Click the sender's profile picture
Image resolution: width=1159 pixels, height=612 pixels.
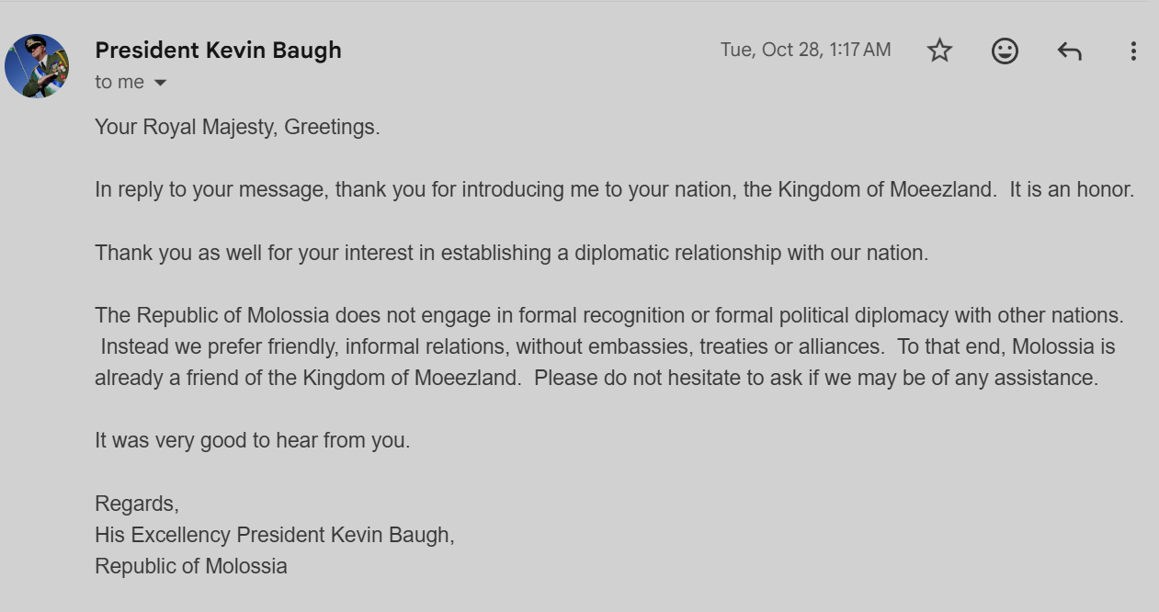37,66
